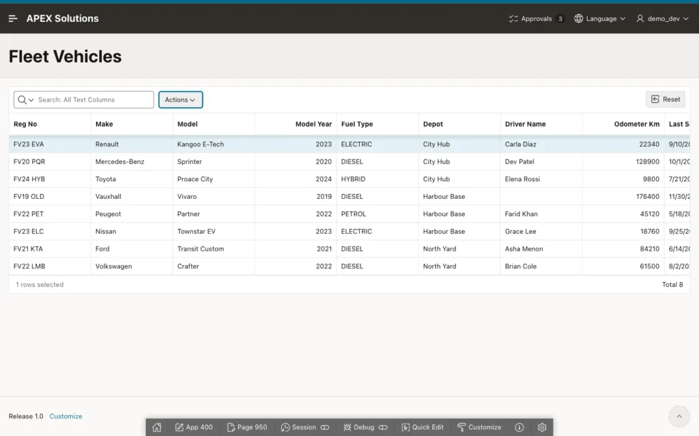Select the FV20 PQR row cell

(x=50, y=161)
